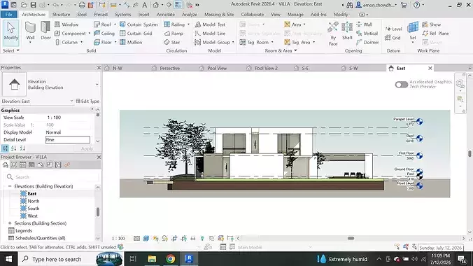Image resolution: width=473 pixels, height=266 pixels.
Task: Choose Model Group tool
Action: coord(213,42)
